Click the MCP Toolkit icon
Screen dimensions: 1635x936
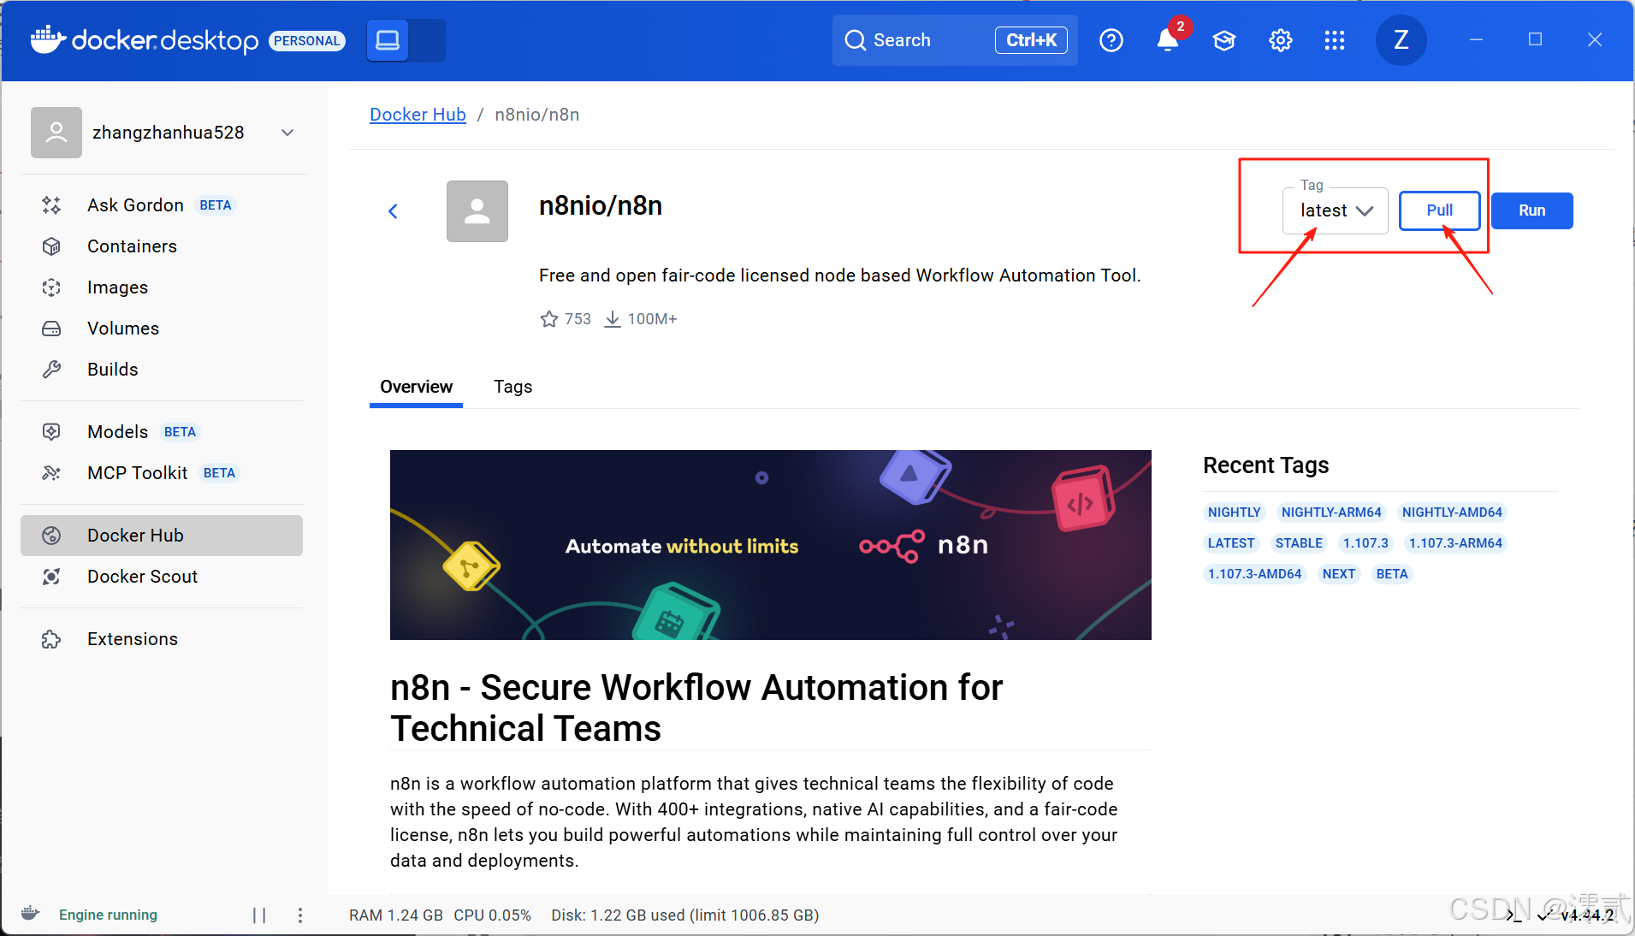click(x=51, y=473)
